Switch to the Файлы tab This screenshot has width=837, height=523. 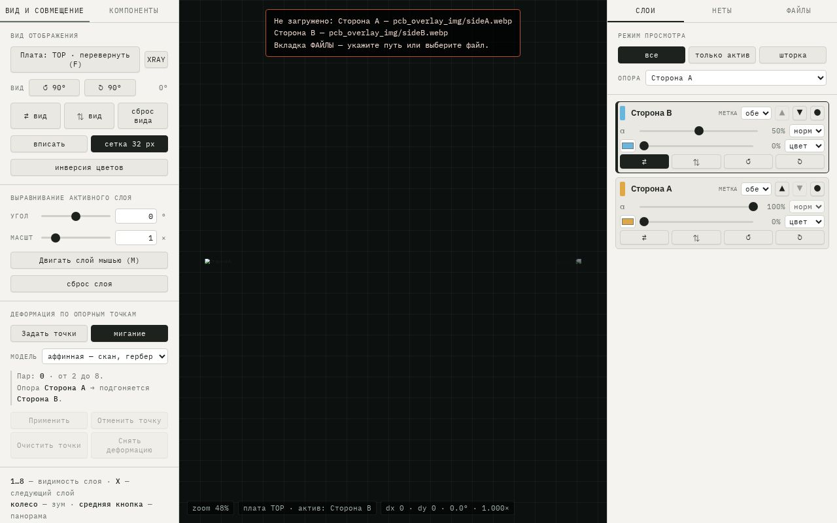[798, 11]
